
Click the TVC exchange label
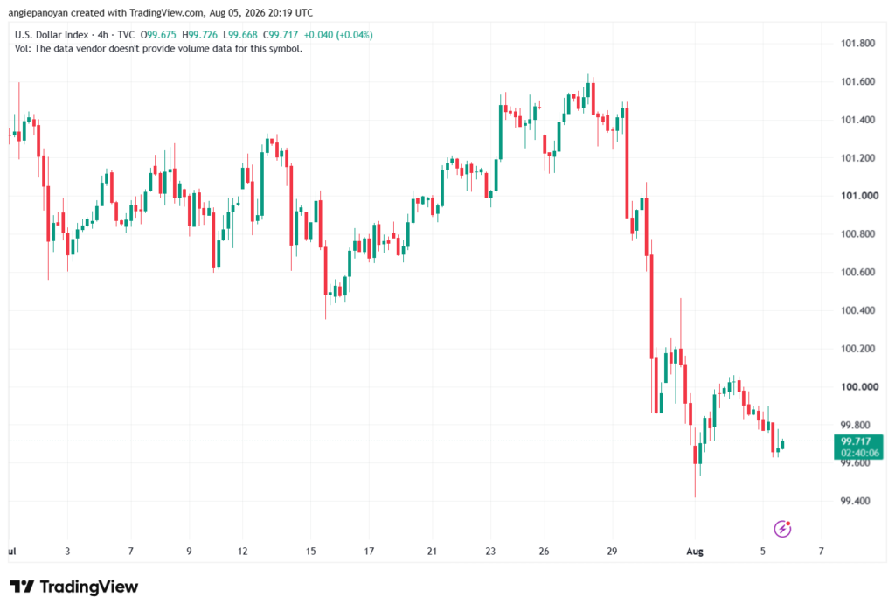click(126, 35)
